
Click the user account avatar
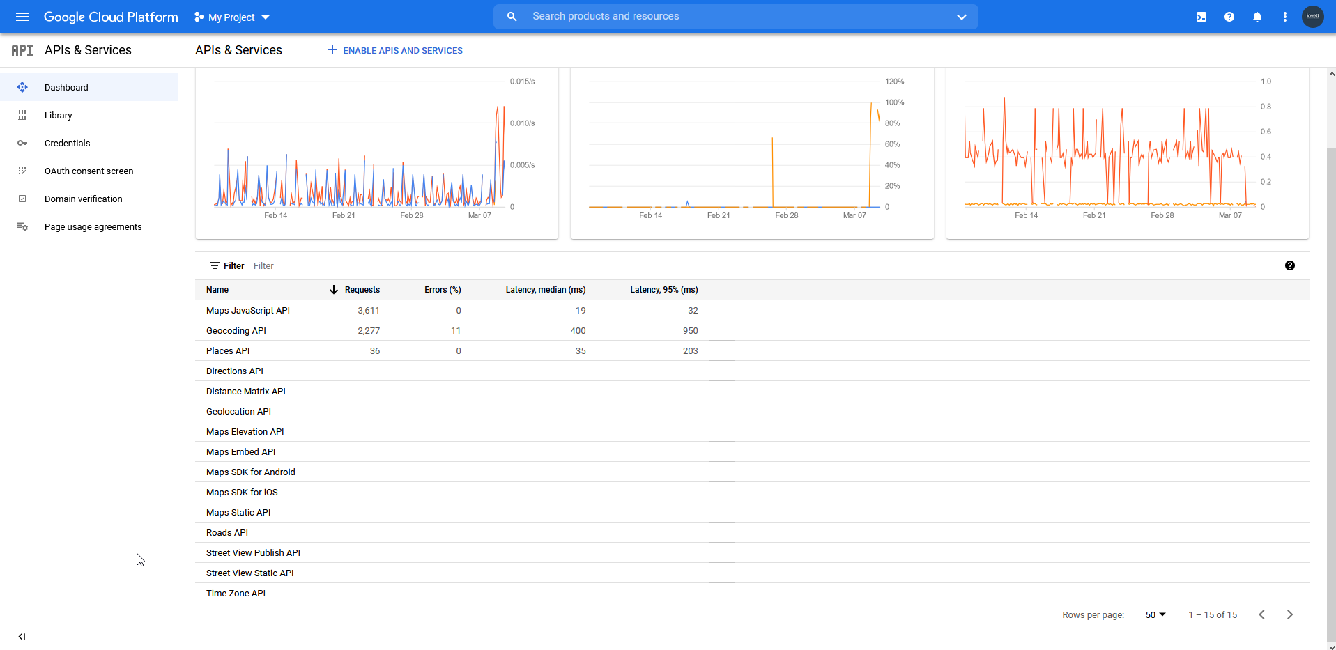pos(1313,16)
